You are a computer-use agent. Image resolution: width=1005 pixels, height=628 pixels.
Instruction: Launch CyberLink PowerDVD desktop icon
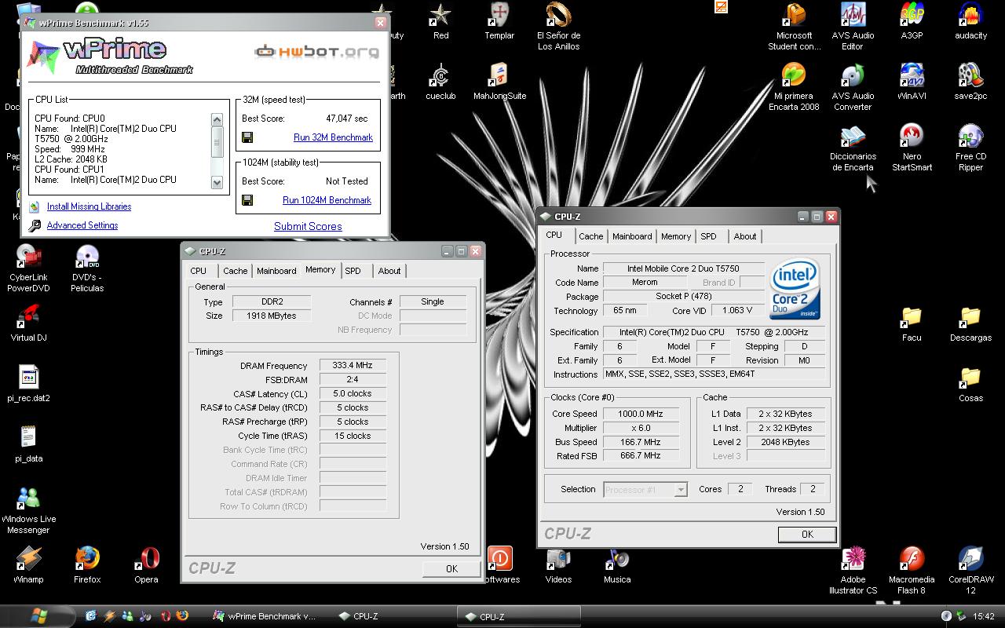(x=28, y=268)
